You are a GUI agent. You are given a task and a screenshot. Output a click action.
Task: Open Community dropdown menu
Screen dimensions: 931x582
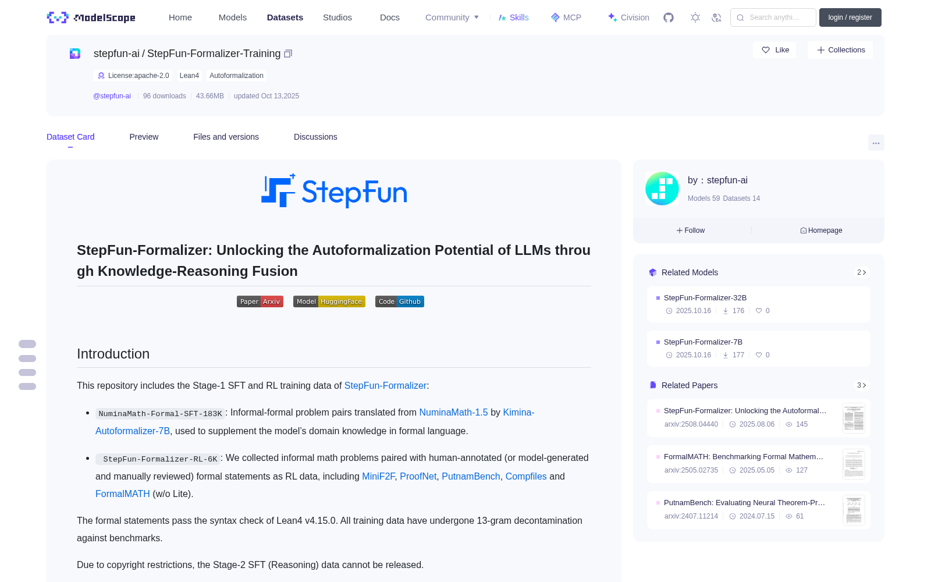pos(452,17)
